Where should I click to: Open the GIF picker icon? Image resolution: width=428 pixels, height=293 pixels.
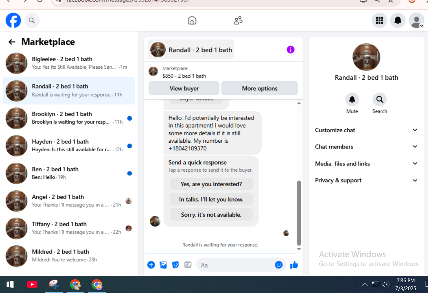click(188, 265)
